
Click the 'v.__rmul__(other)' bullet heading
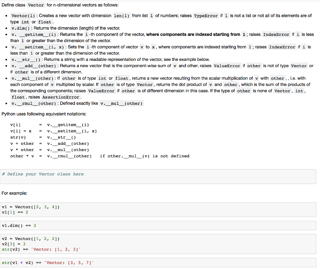34,103
